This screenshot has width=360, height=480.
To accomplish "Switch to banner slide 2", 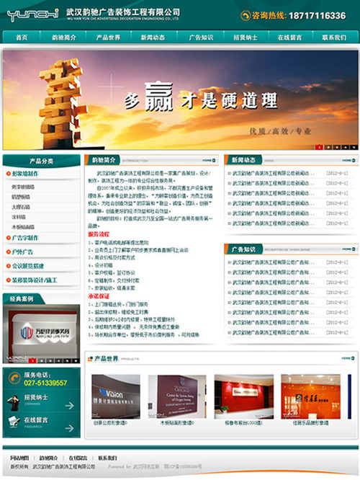I will pos(328,147).
